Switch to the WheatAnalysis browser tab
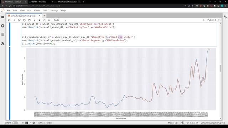Image resolution: width=228 pixels, height=128 pixels. 67,2
